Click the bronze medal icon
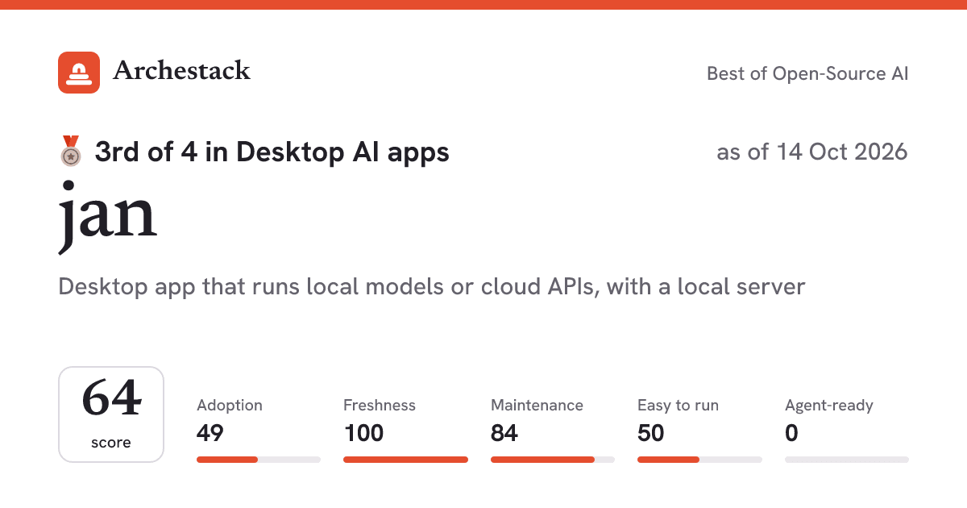Screen dimensions: 967x508 (x=71, y=151)
